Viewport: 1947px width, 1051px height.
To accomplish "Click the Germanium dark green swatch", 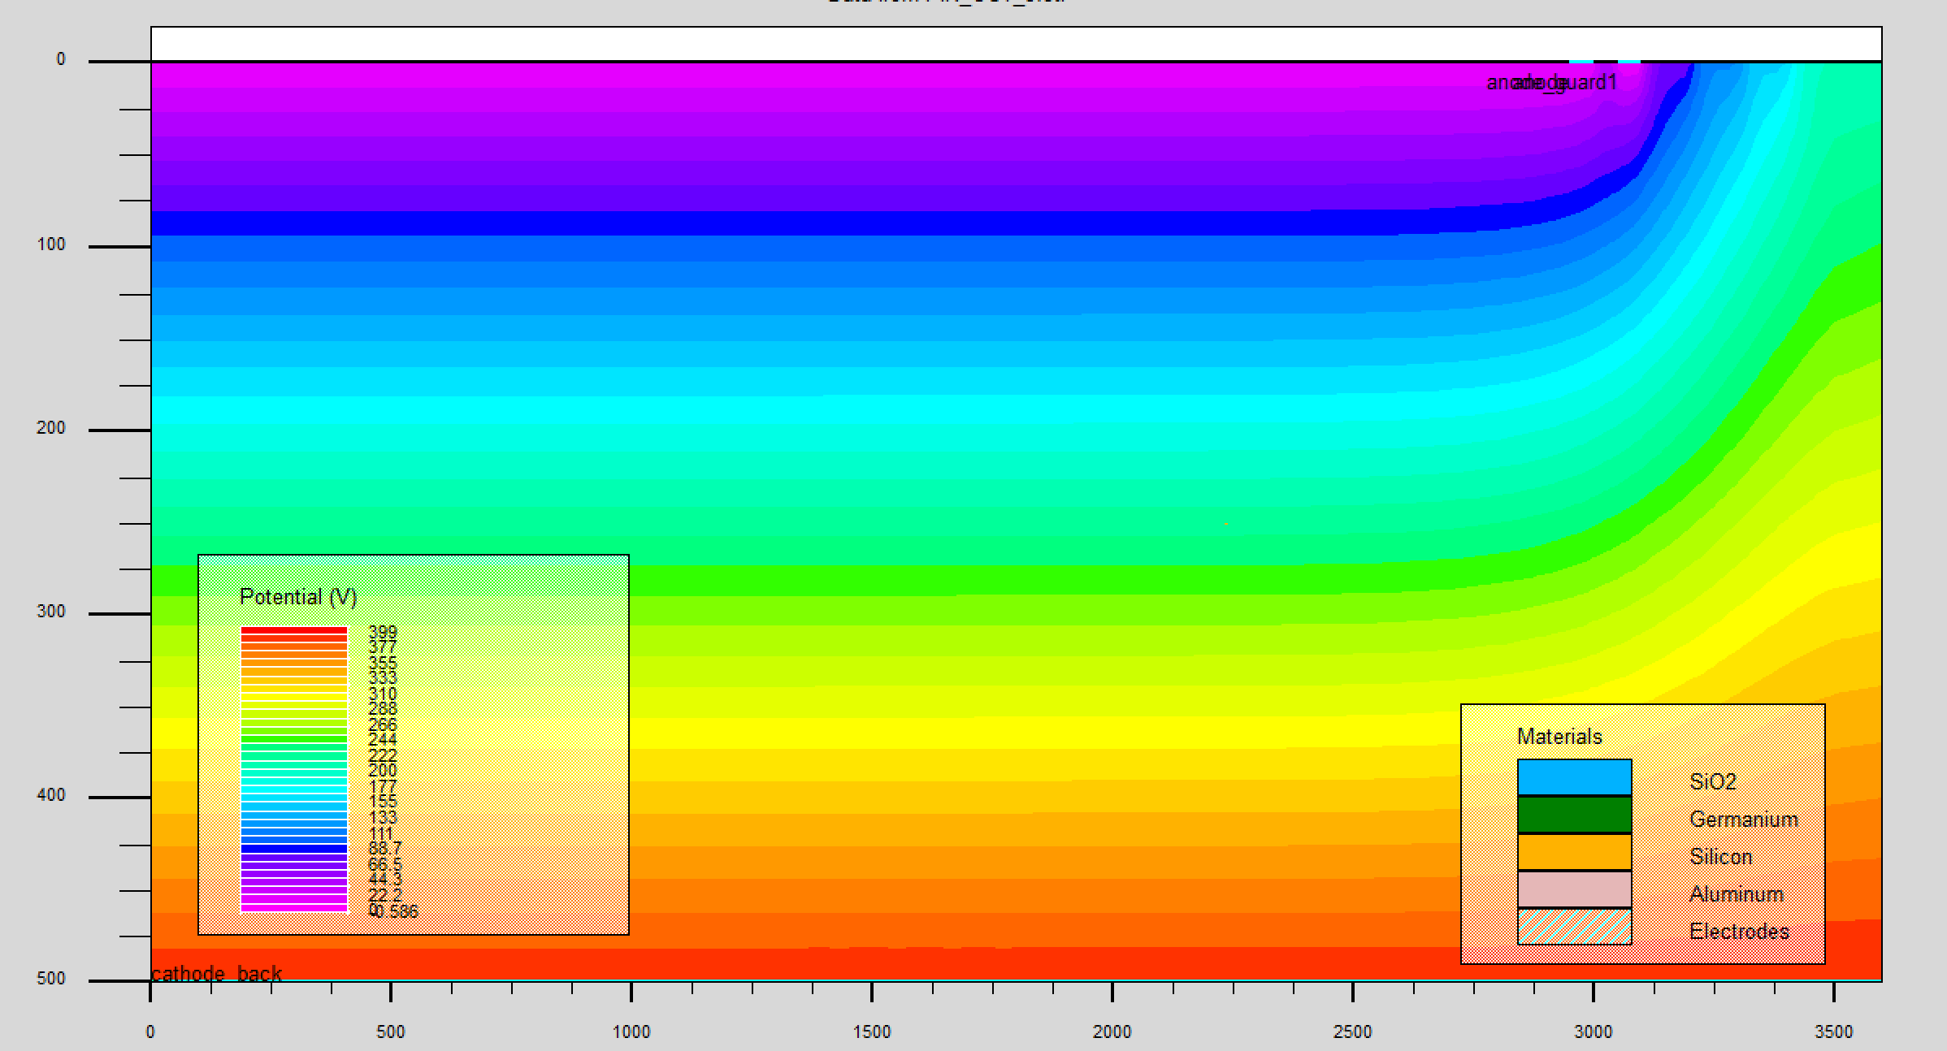I will pyautogui.click(x=1574, y=815).
